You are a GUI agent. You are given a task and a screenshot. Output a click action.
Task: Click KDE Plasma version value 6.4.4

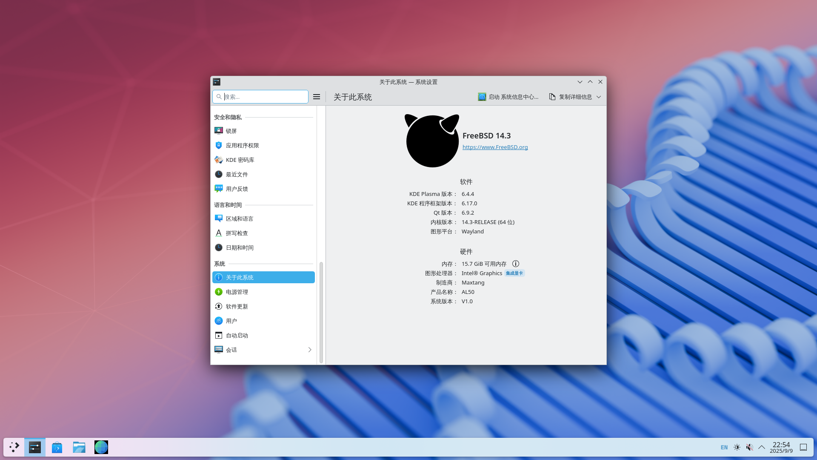468,194
